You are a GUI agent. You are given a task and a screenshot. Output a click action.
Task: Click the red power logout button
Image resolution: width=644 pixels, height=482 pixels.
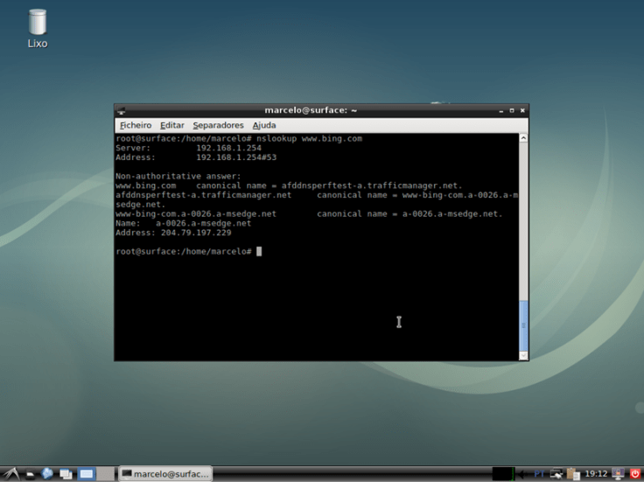[x=635, y=473]
